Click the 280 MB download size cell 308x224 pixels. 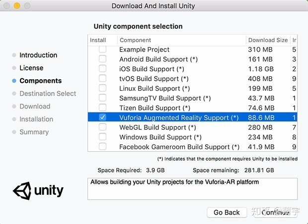tap(260, 127)
